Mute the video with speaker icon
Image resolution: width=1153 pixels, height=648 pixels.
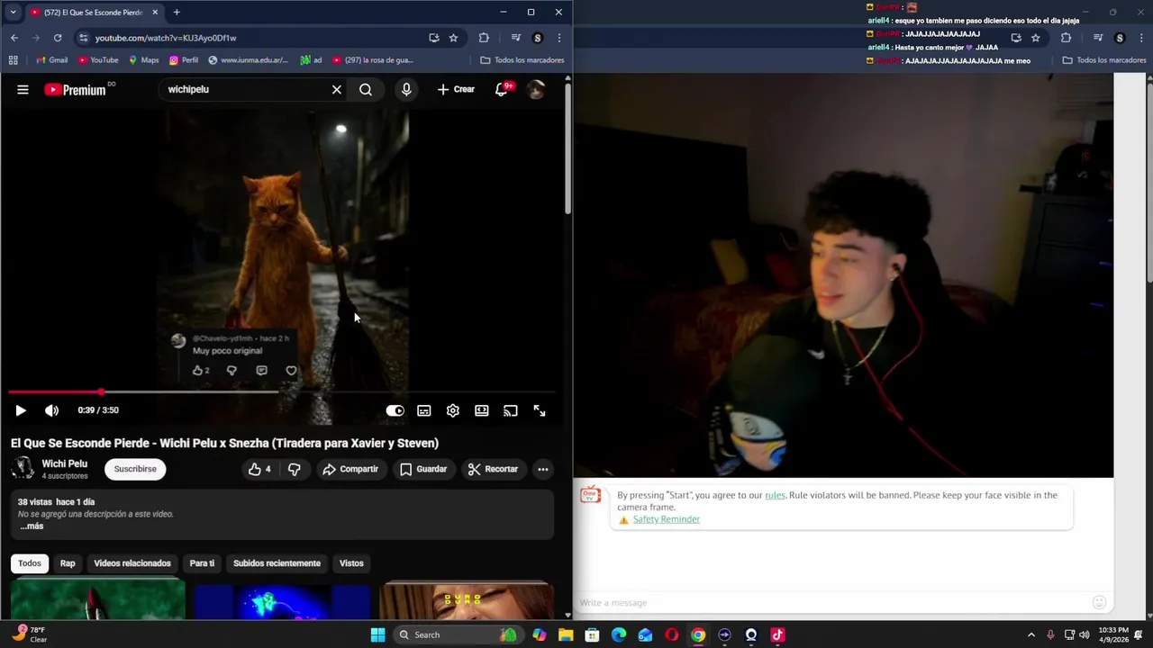point(52,410)
